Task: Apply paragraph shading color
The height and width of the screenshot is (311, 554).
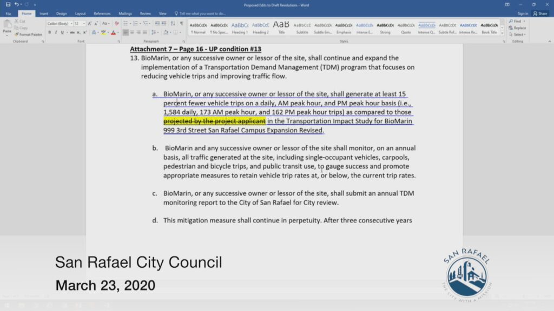Action: [x=166, y=32]
